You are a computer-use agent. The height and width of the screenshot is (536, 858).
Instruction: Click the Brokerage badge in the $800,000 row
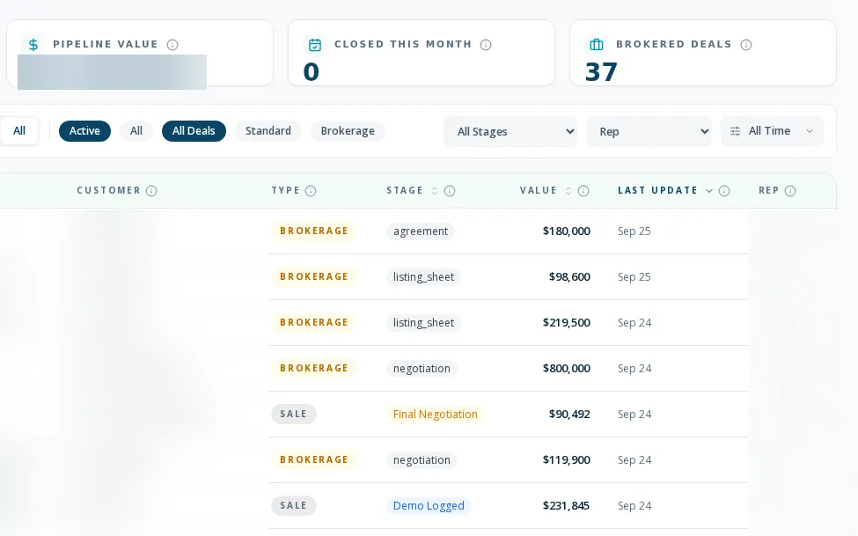(x=314, y=369)
